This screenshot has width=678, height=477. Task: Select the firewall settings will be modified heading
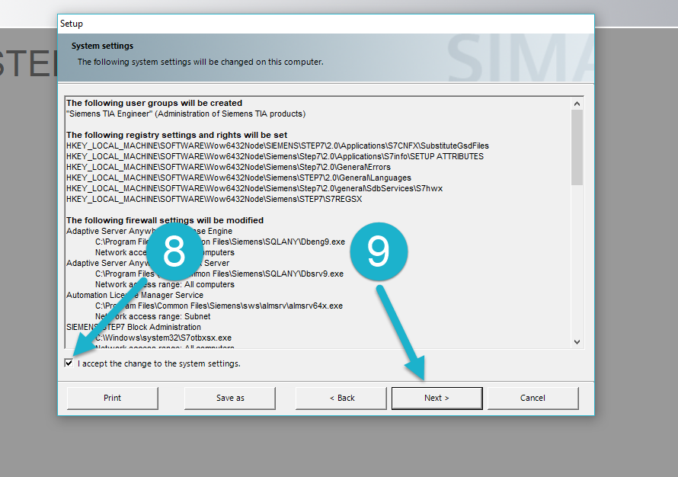pyautogui.click(x=165, y=220)
